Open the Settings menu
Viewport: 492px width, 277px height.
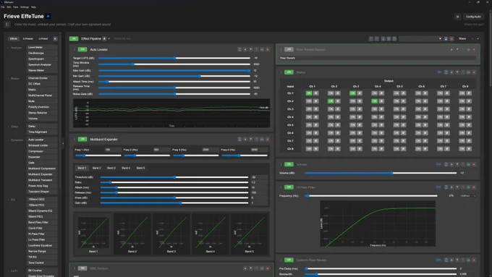[x=25, y=7]
